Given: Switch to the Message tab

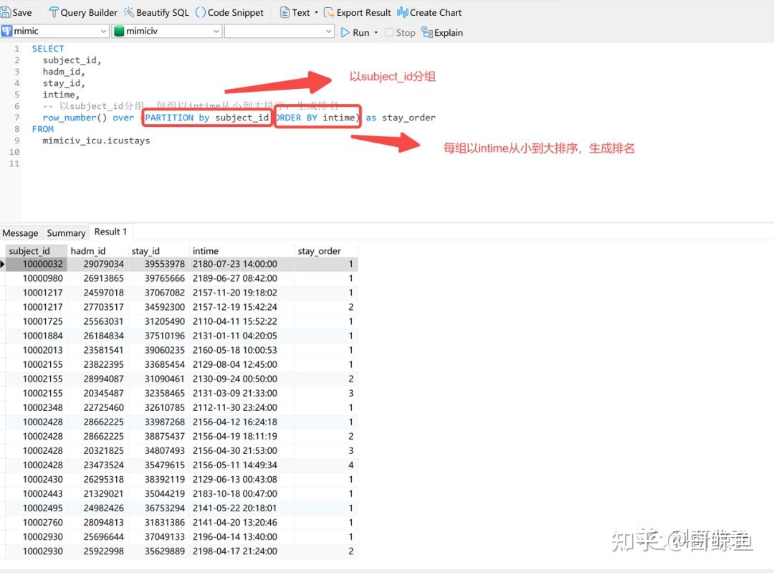Looking at the screenshot, I should (x=20, y=232).
